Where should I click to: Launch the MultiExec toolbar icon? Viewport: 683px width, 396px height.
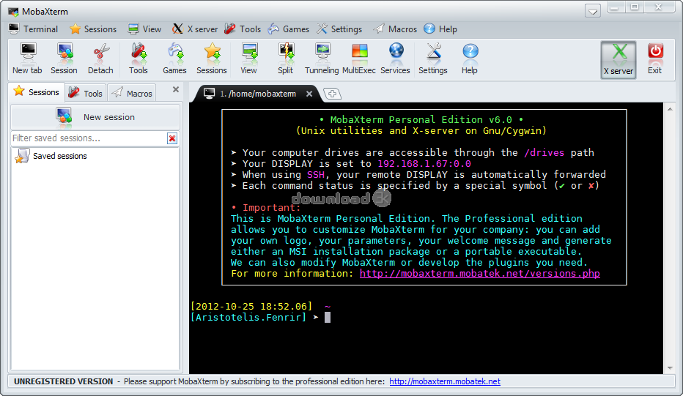tap(359, 59)
